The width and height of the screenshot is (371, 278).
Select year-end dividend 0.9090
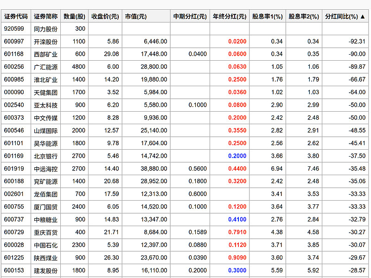pos(237,258)
